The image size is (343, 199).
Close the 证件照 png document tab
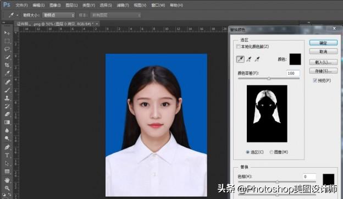tap(97, 24)
